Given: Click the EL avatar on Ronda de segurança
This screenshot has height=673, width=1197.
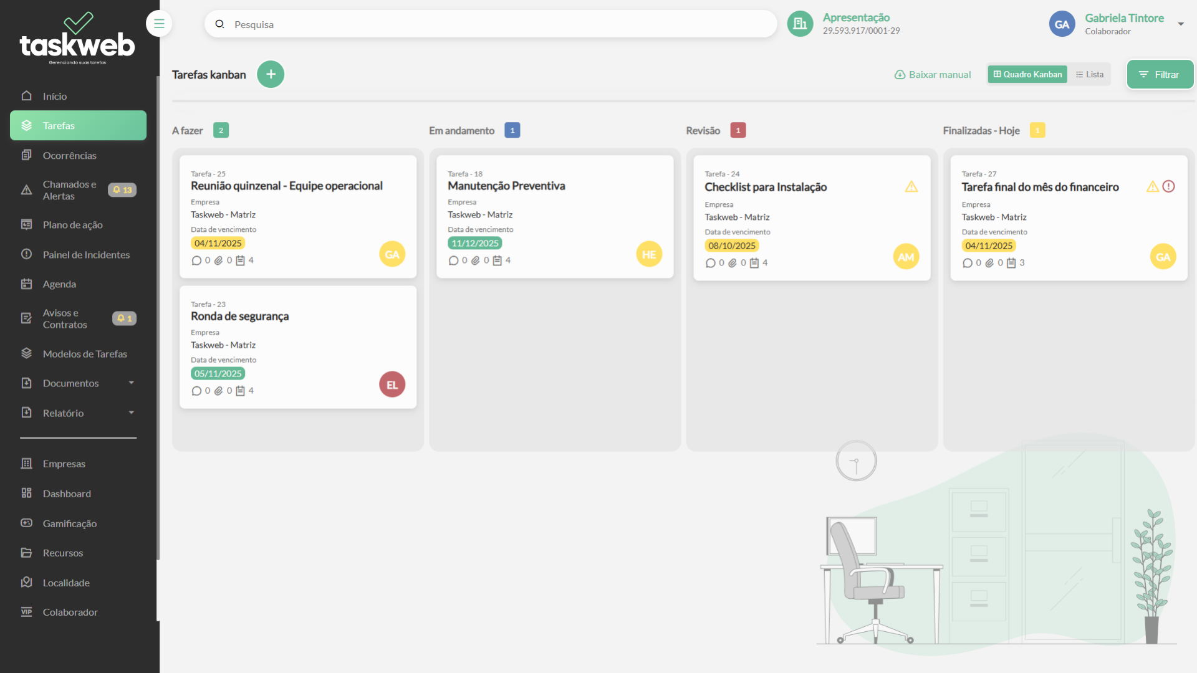Looking at the screenshot, I should pyautogui.click(x=392, y=384).
